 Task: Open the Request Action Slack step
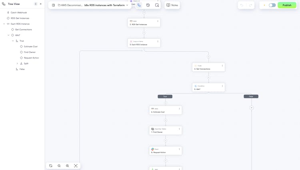click(x=166, y=151)
